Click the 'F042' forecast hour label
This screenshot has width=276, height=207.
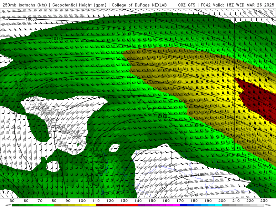pos(206,5)
